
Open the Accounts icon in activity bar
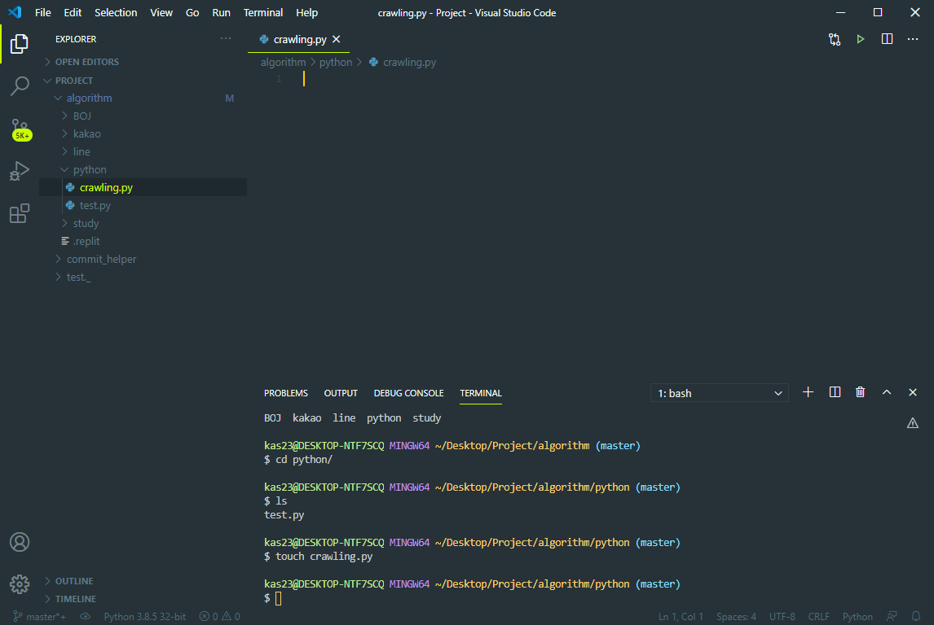pos(19,542)
